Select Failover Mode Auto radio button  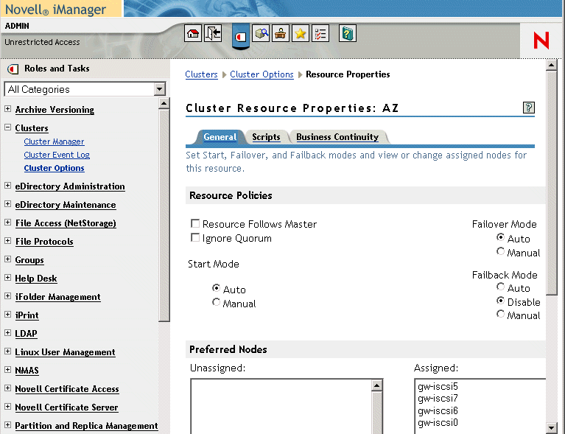(500, 237)
